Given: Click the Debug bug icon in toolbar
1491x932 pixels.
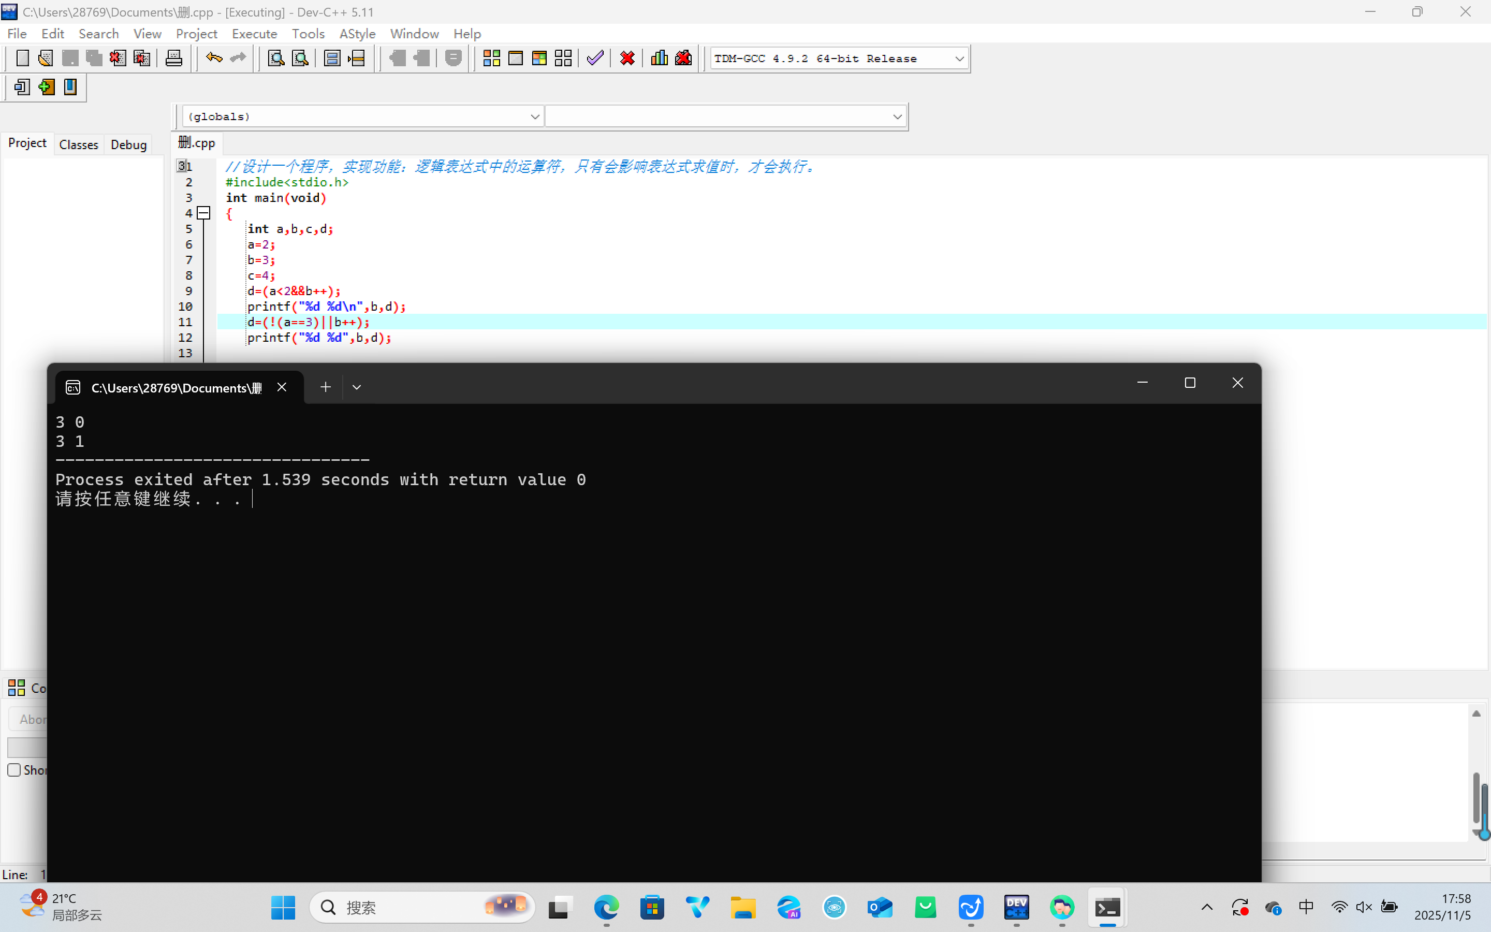Looking at the screenshot, I should click(x=683, y=59).
